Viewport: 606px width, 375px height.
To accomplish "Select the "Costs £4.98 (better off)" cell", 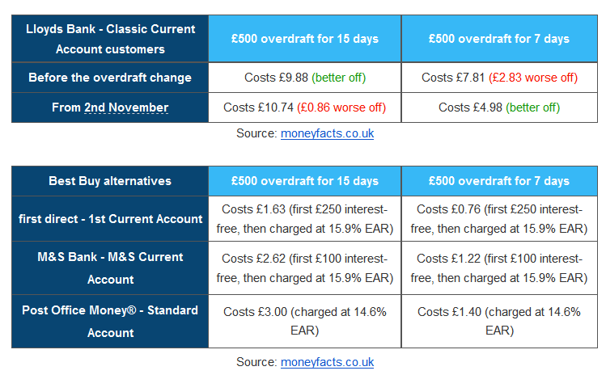I will click(499, 107).
